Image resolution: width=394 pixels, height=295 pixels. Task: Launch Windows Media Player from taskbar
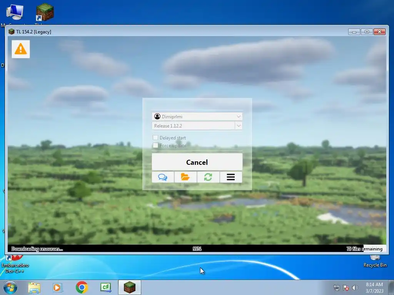point(58,288)
